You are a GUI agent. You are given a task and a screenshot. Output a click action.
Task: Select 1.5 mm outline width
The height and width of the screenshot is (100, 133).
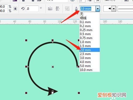pos(90,46)
